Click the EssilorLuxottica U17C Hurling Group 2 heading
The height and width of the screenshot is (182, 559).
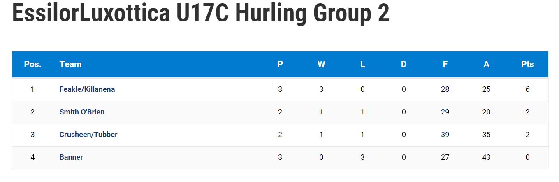201,12
